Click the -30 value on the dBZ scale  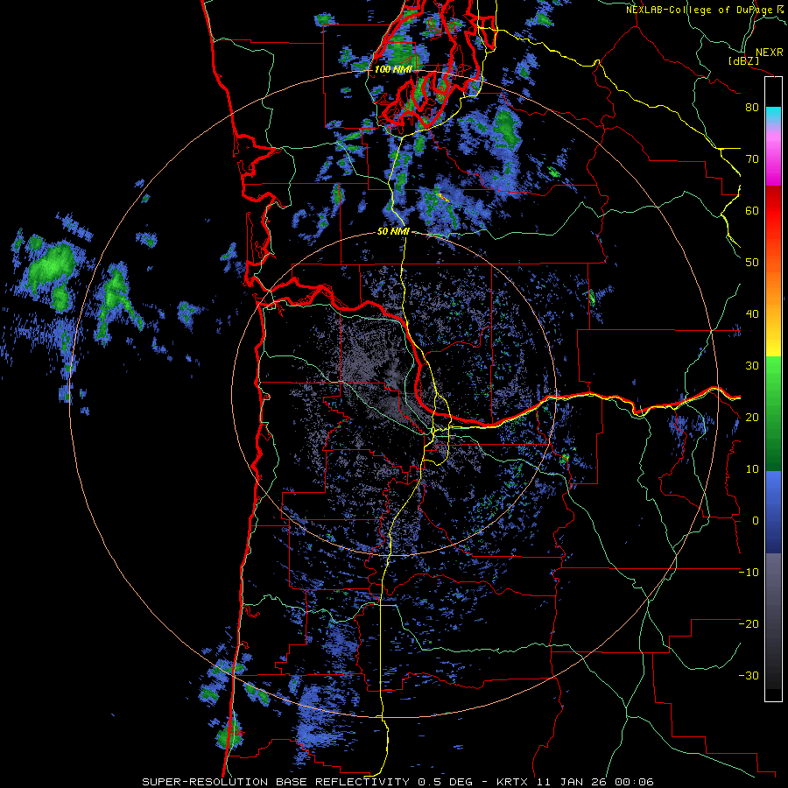coord(749,675)
